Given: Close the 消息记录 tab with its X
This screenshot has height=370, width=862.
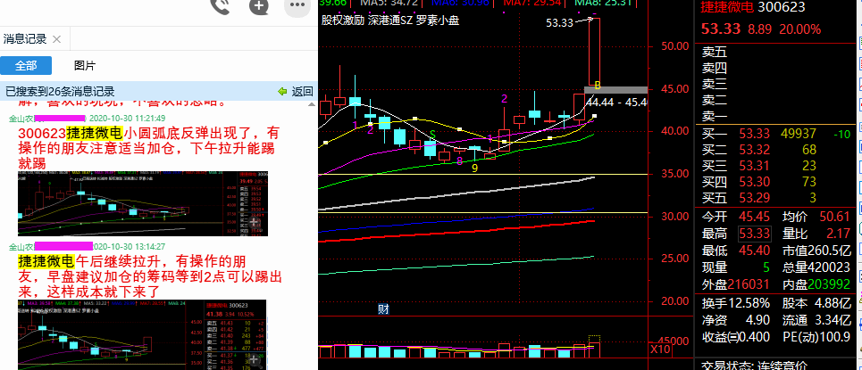Looking at the screenshot, I should [x=56, y=39].
